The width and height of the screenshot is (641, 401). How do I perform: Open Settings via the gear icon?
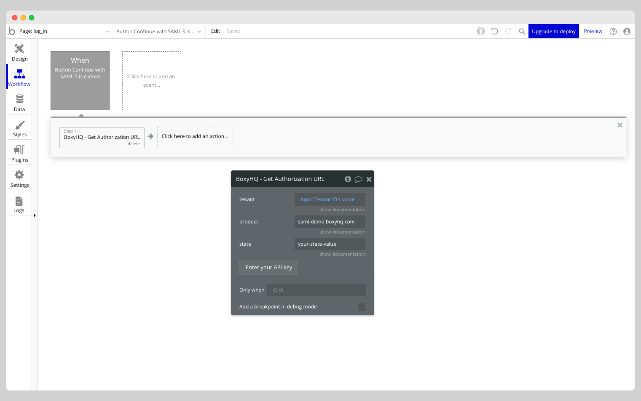click(19, 174)
